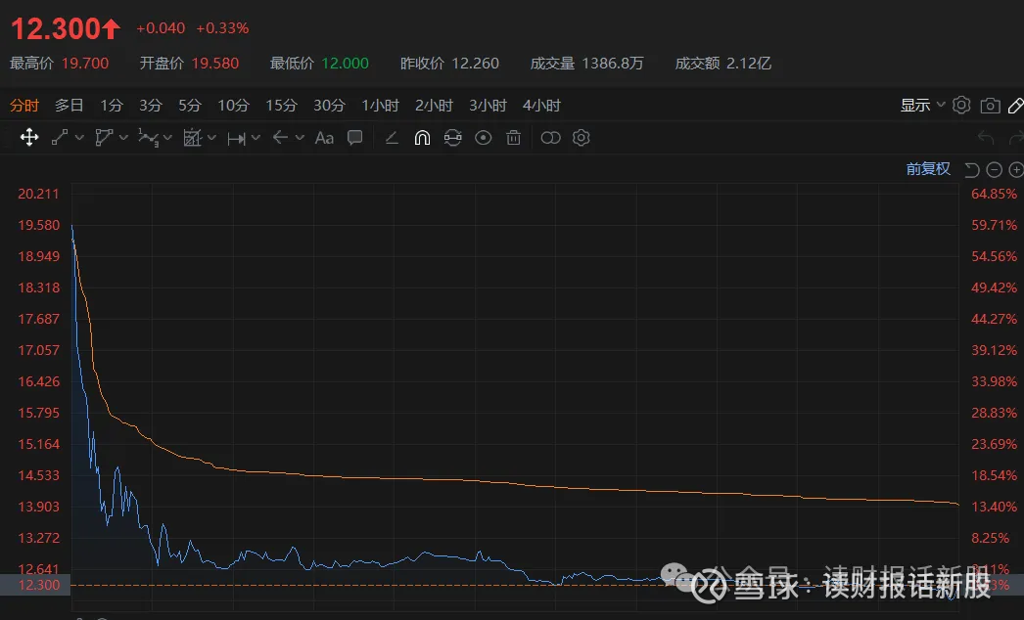Click the reset zoom curved arrow icon
The image size is (1024, 620).
972,170
